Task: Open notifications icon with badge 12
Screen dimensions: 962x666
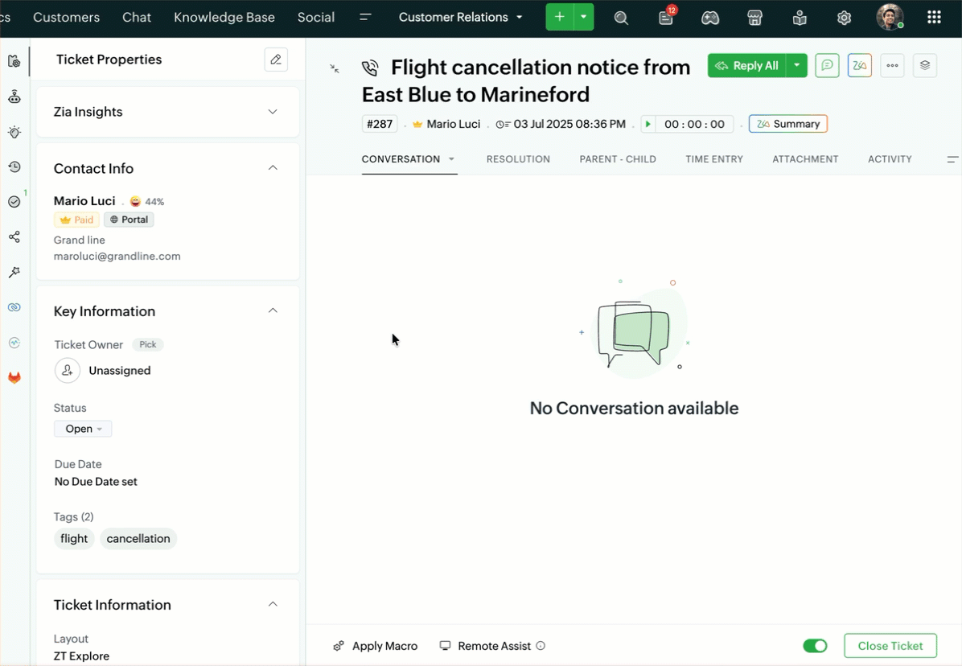Action: click(666, 17)
